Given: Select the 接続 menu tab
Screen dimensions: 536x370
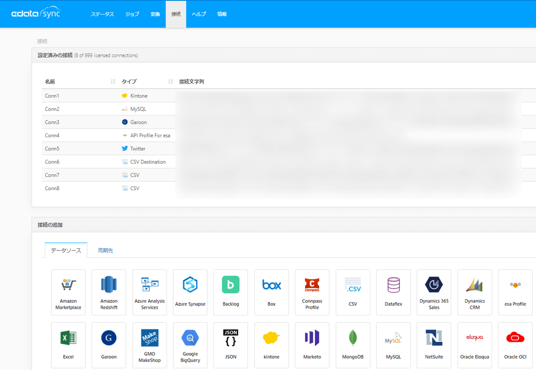Looking at the screenshot, I should click(176, 14).
